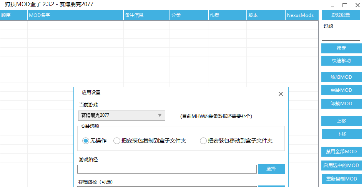Click the 上移 button
The width and height of the screenshot is (364, 187).
(x=341, y=121)
